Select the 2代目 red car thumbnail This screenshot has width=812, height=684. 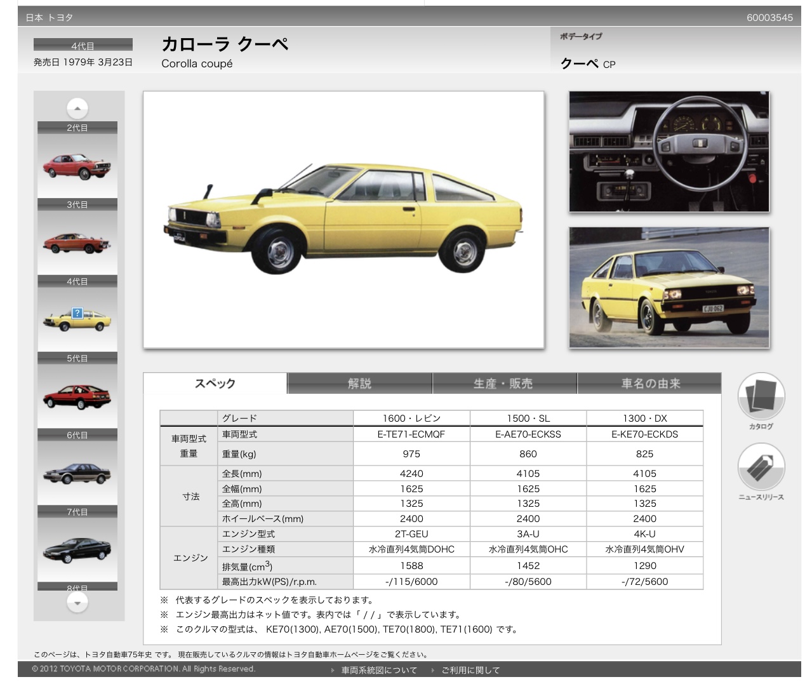tap(77, 166)
